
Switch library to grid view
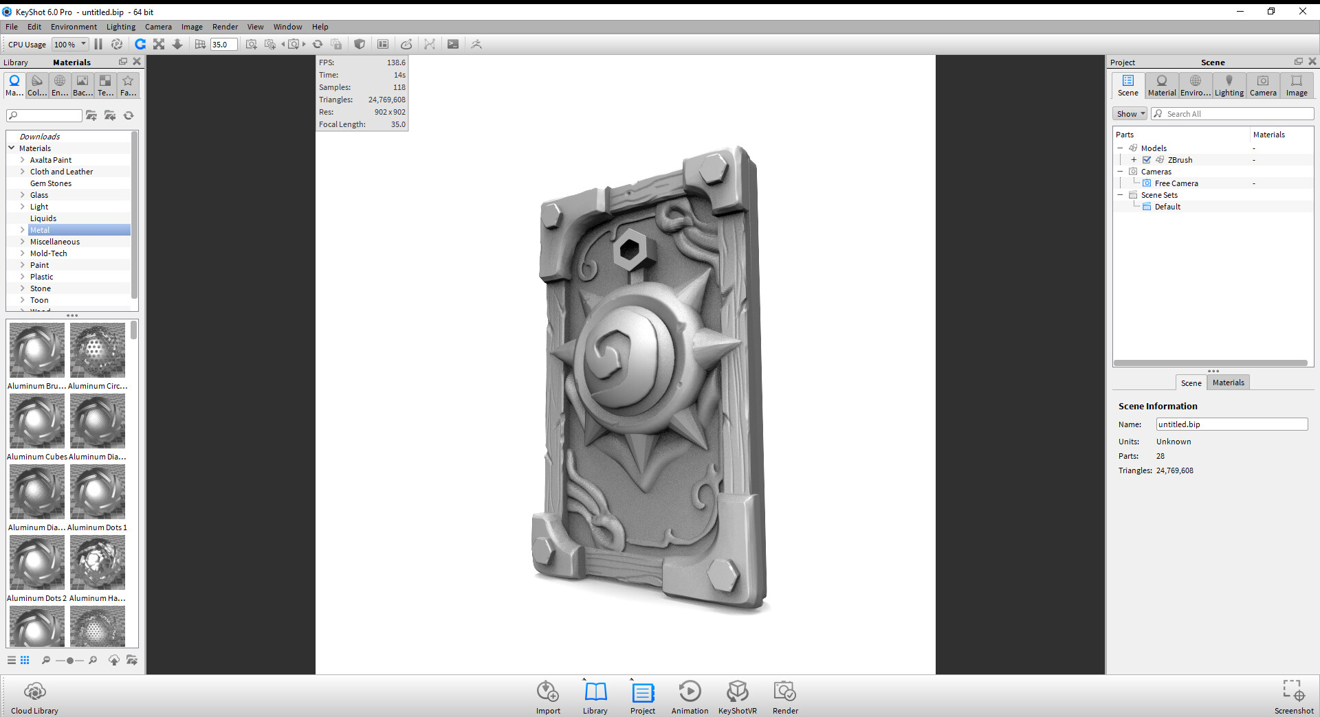(x=25, y=660)
